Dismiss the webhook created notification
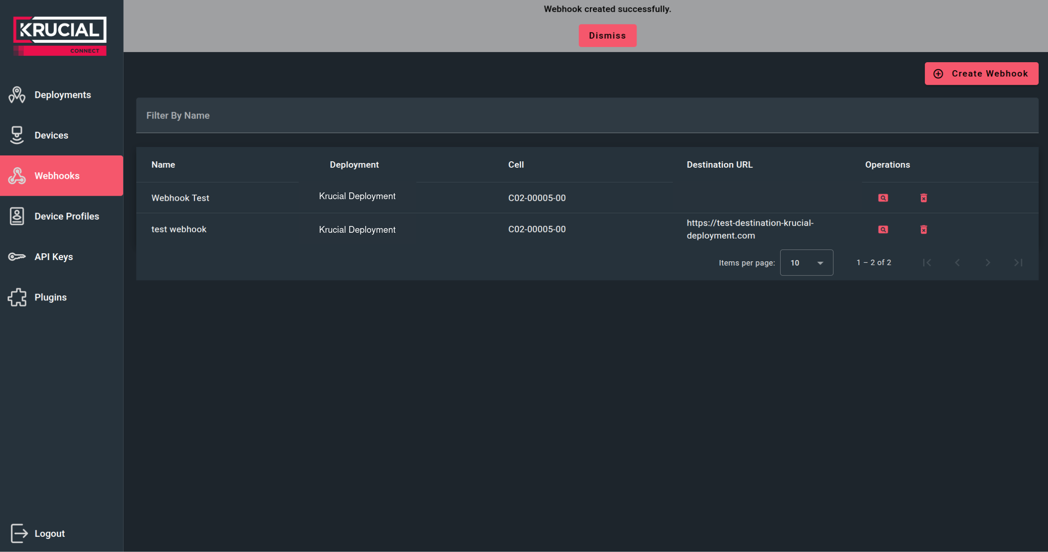Screen dimensions: 1048x552 coord(607,35)
